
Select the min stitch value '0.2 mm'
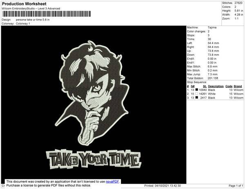212,70
